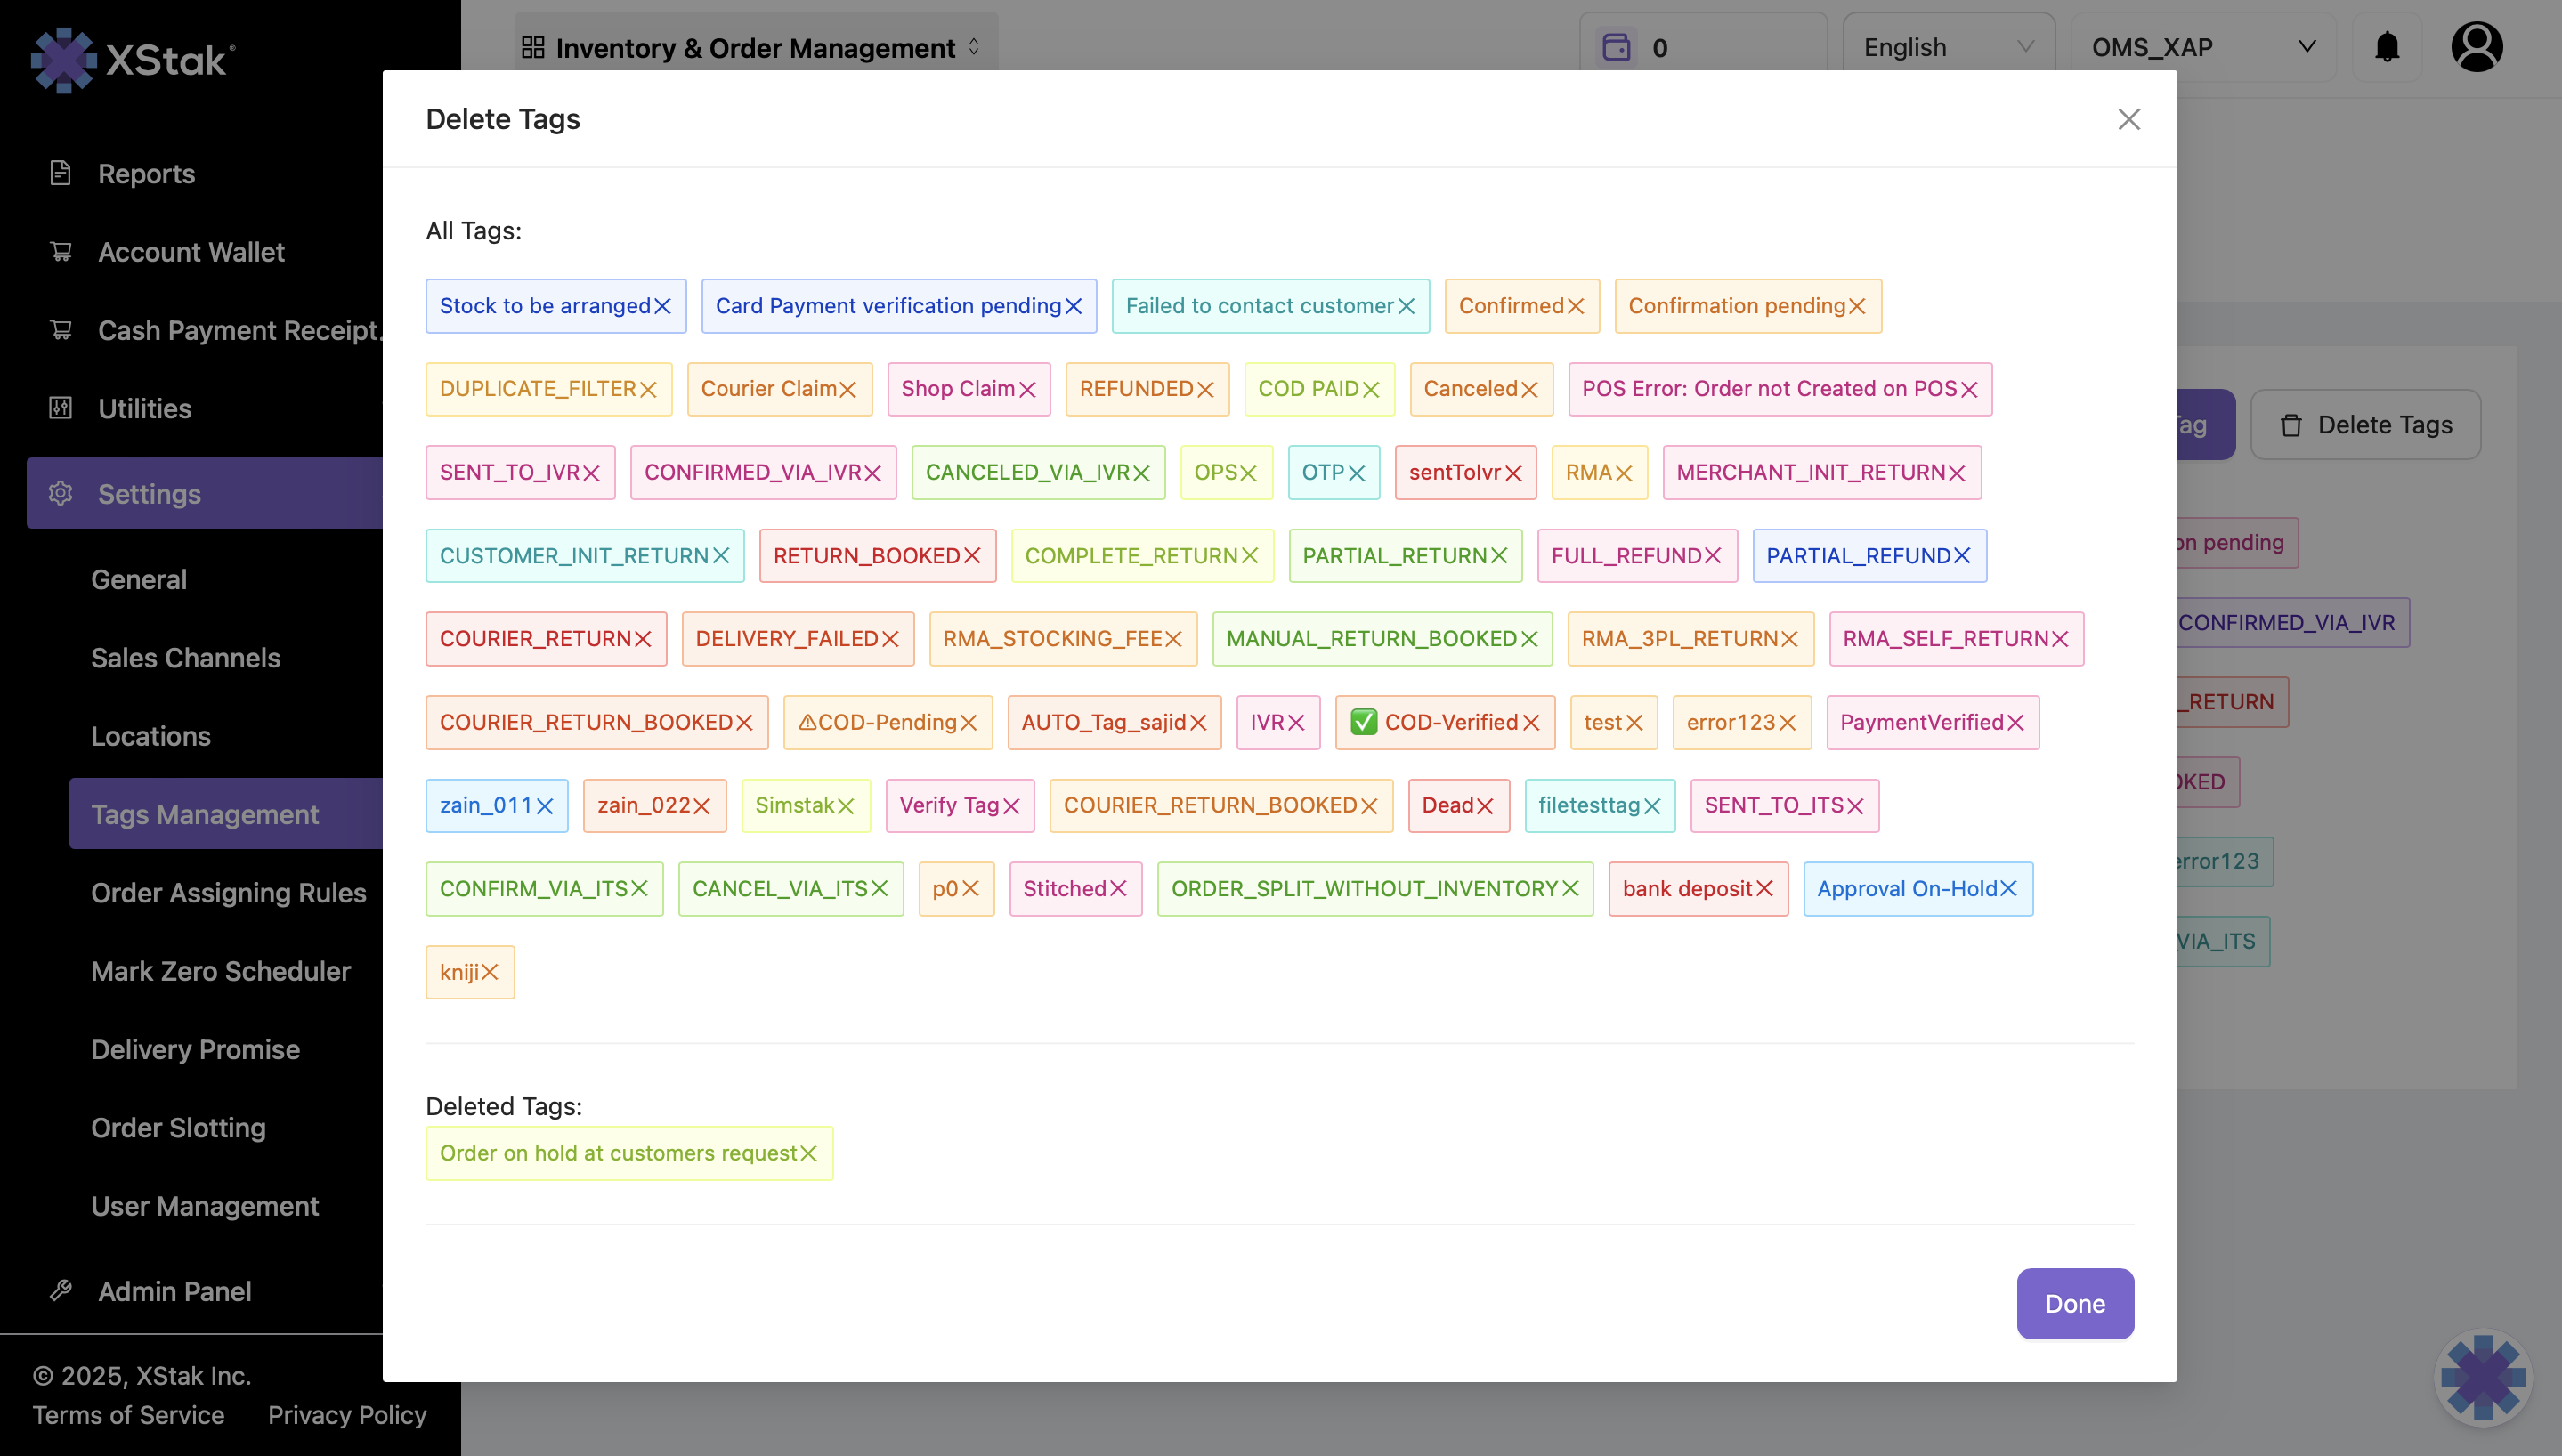Select Tags Management in the sidebar

pos(205,813)
